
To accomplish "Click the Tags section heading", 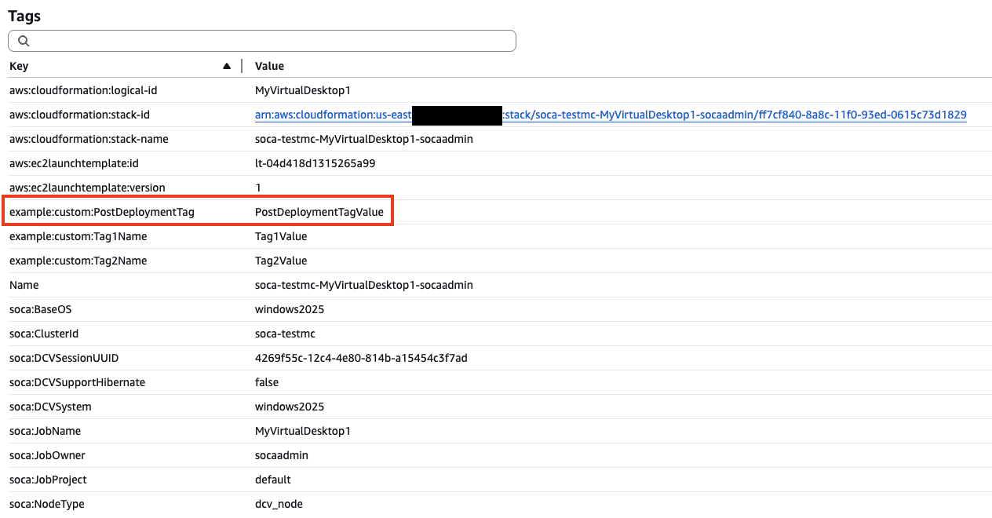I will point(24,16).
